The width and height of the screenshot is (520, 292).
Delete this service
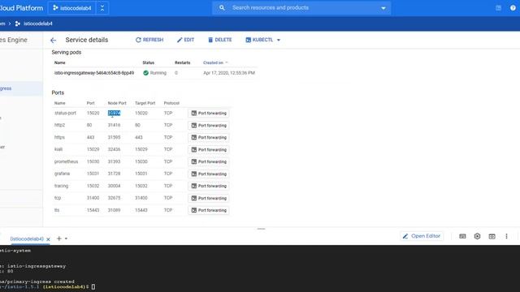coord(220,40)
